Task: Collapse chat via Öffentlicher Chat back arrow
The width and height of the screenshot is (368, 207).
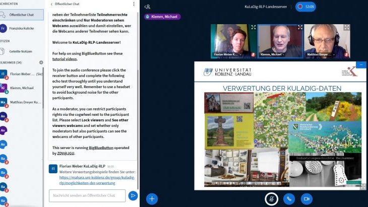Action: 52,5
